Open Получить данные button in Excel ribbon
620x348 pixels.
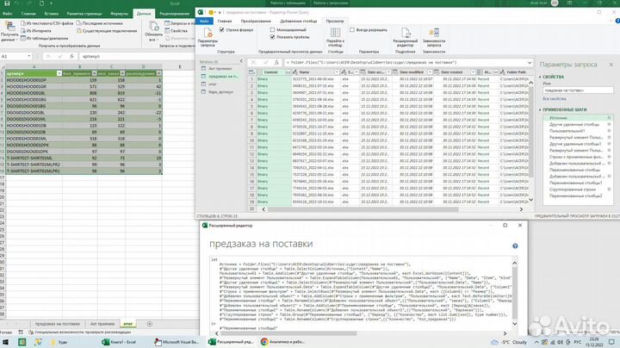9,32
